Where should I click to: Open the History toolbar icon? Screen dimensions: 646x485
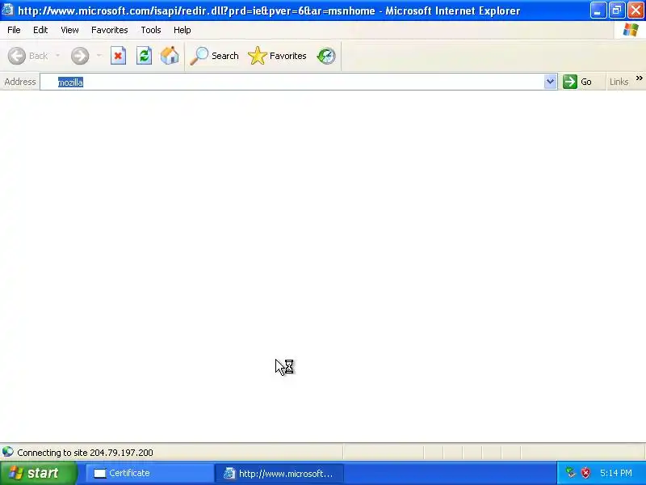tap(326, 56)
